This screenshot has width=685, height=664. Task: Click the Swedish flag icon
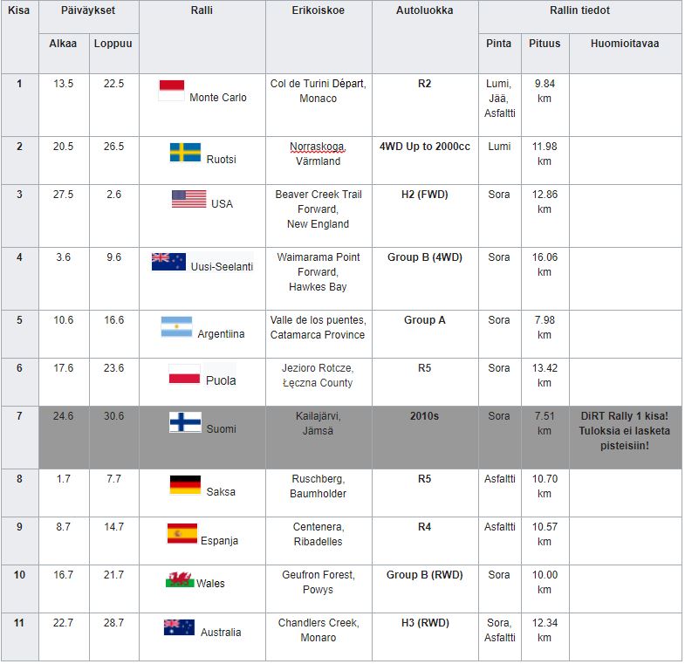pyautogui.click(x=185, y=153)
